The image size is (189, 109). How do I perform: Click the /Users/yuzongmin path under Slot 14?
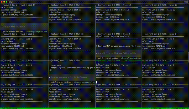pos(37,32)
